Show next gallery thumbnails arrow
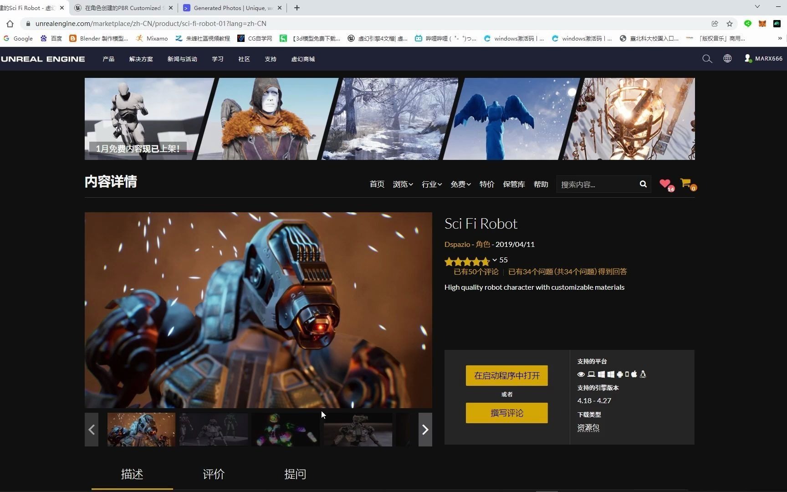 (425, 430)
